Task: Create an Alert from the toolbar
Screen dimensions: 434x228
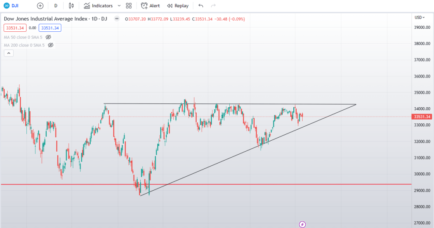Action: [150, 6]
